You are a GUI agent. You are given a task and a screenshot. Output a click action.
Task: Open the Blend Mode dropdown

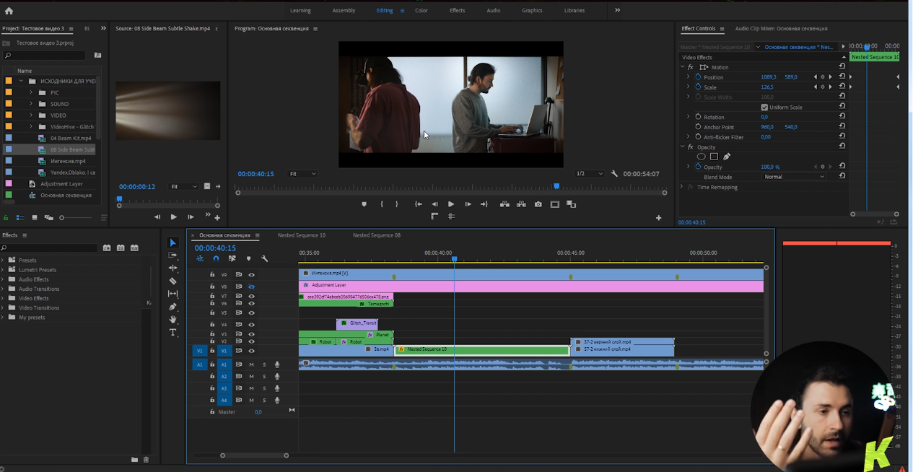794,177
